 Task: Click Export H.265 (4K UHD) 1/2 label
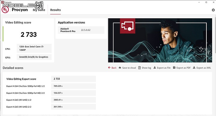19,100
